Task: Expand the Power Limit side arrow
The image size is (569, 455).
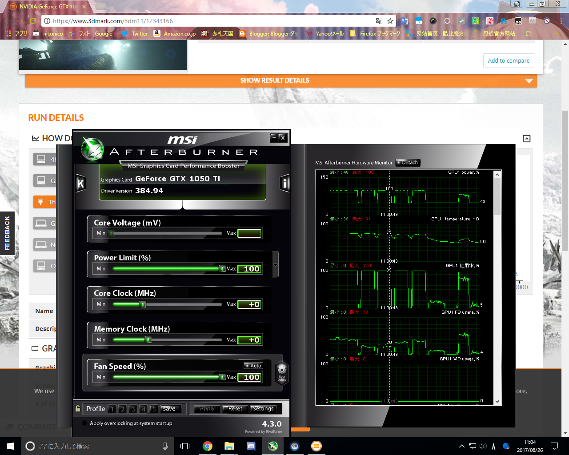Action: click(275, 265)
